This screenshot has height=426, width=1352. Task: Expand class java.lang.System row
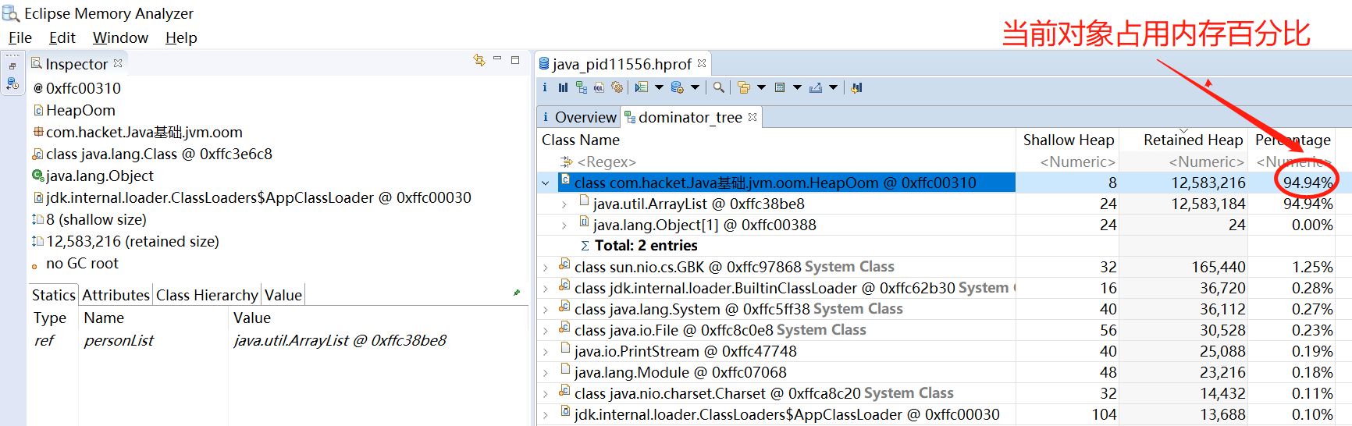(x=546, y=310)
